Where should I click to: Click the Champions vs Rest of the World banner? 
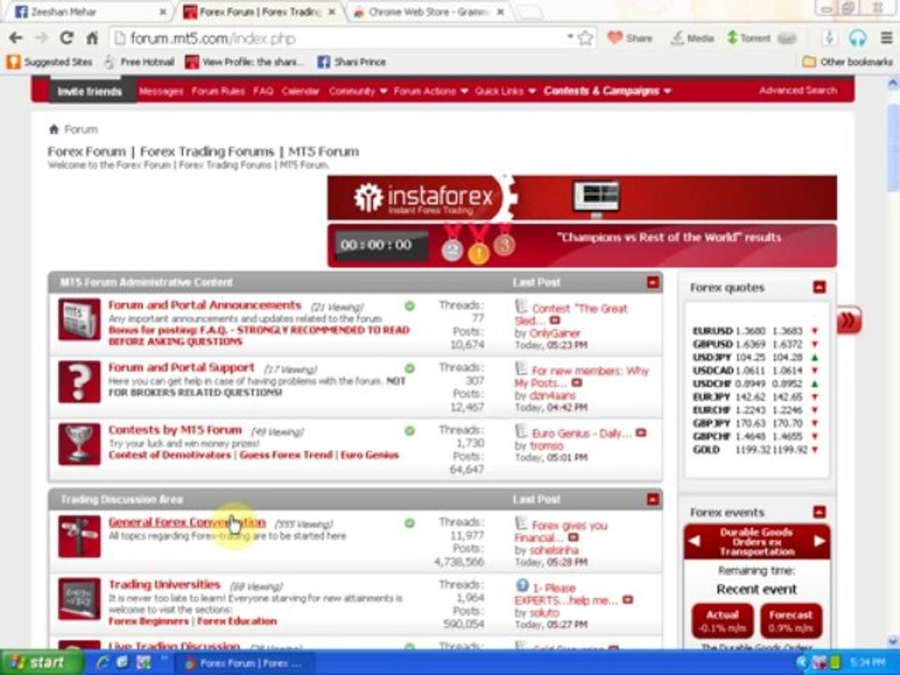[x=582, y=245]
